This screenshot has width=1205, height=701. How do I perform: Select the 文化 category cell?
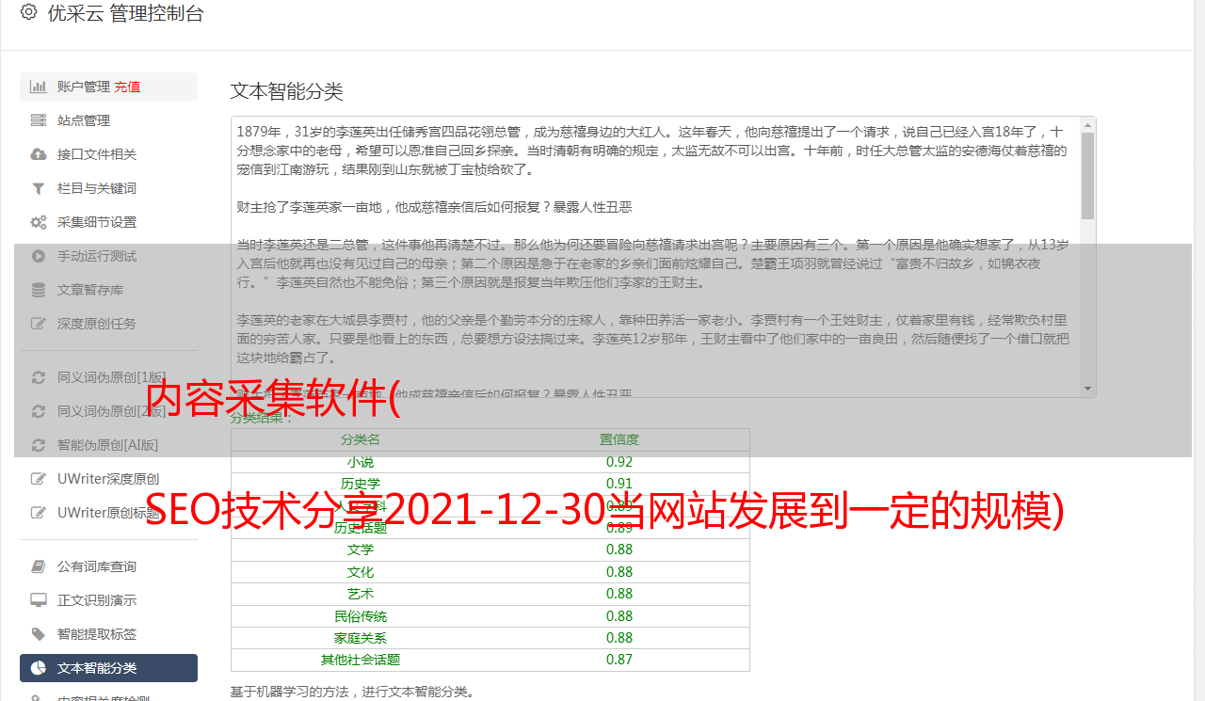[x=361, y=572]
